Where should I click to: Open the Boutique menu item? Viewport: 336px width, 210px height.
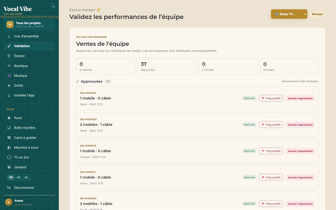(29, 66)
